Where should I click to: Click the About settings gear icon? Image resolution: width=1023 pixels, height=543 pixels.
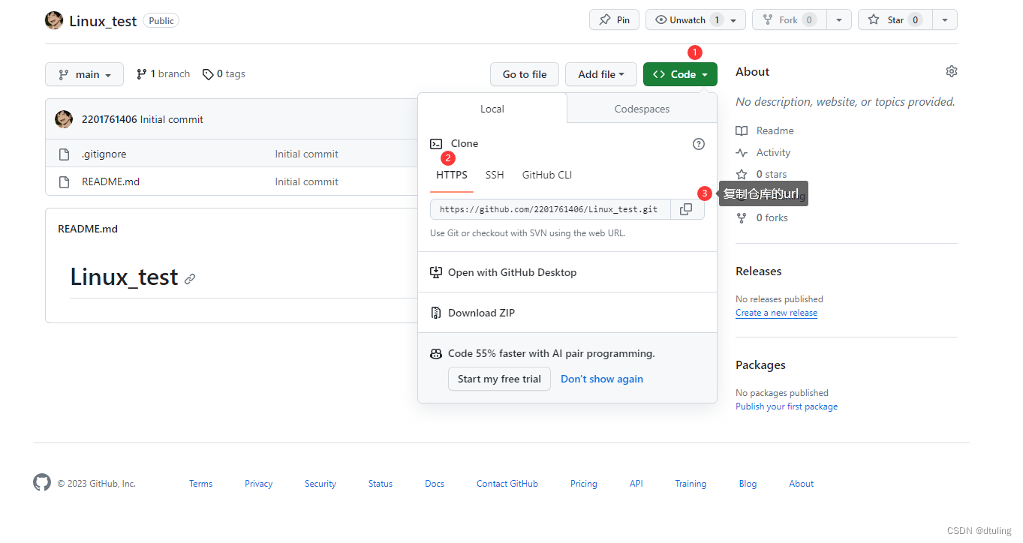tap(952, 71)
